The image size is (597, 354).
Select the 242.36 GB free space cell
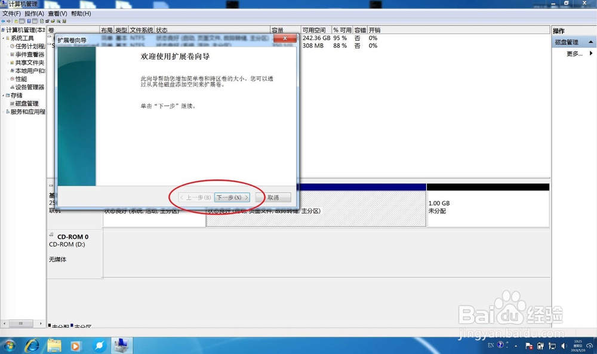[316, 38]
